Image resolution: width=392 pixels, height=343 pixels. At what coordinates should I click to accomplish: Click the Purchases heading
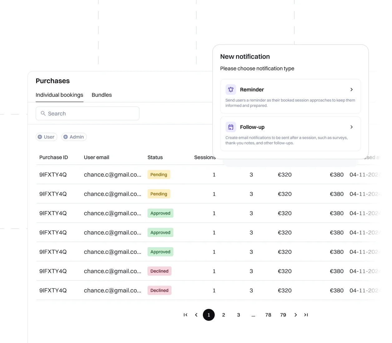point(53,81)
